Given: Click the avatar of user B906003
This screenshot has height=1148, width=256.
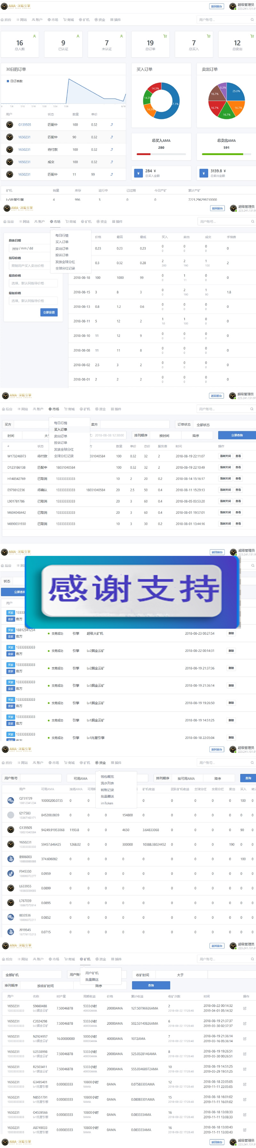Looking at the screenshot, I should tap(11, 859).
